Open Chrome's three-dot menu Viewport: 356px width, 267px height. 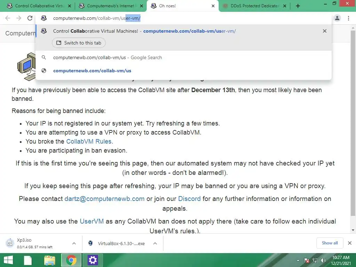click(348, 18)
